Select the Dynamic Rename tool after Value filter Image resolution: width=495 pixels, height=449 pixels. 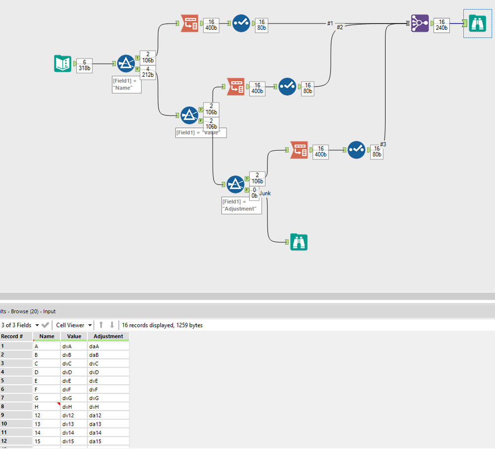[236, 87]
